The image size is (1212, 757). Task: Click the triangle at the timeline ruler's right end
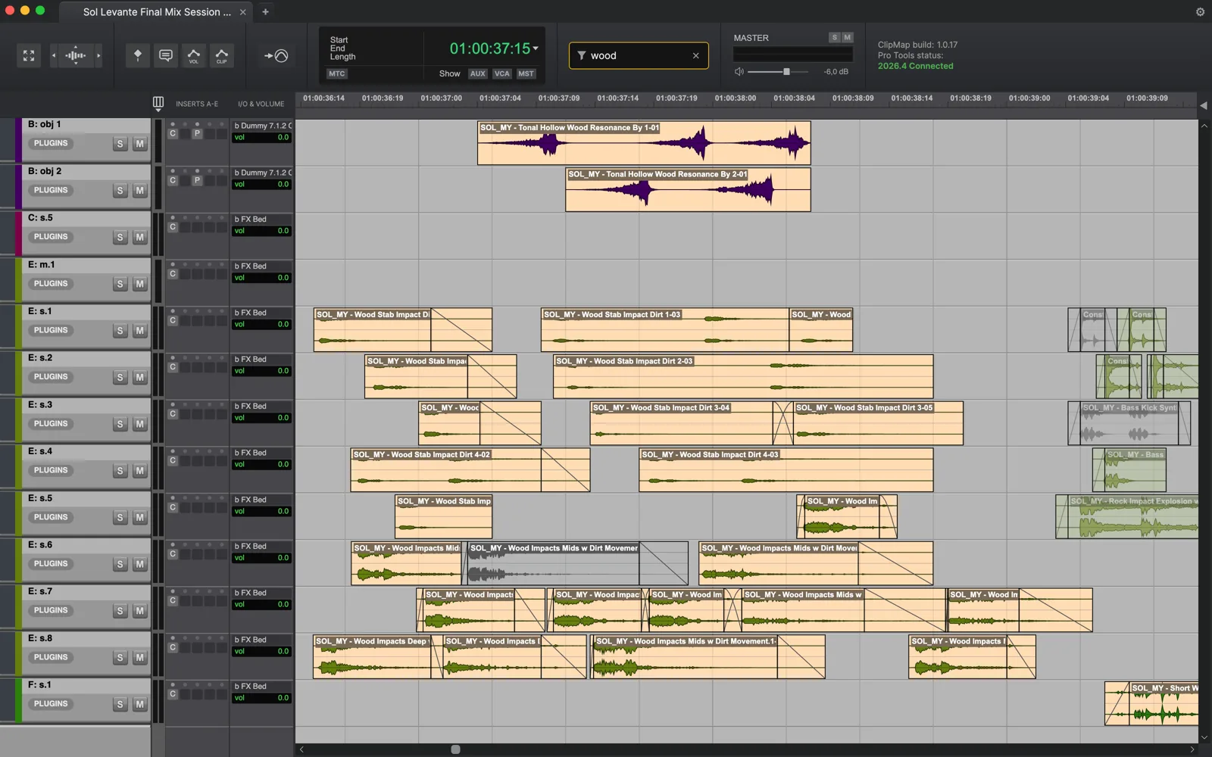1204,105
